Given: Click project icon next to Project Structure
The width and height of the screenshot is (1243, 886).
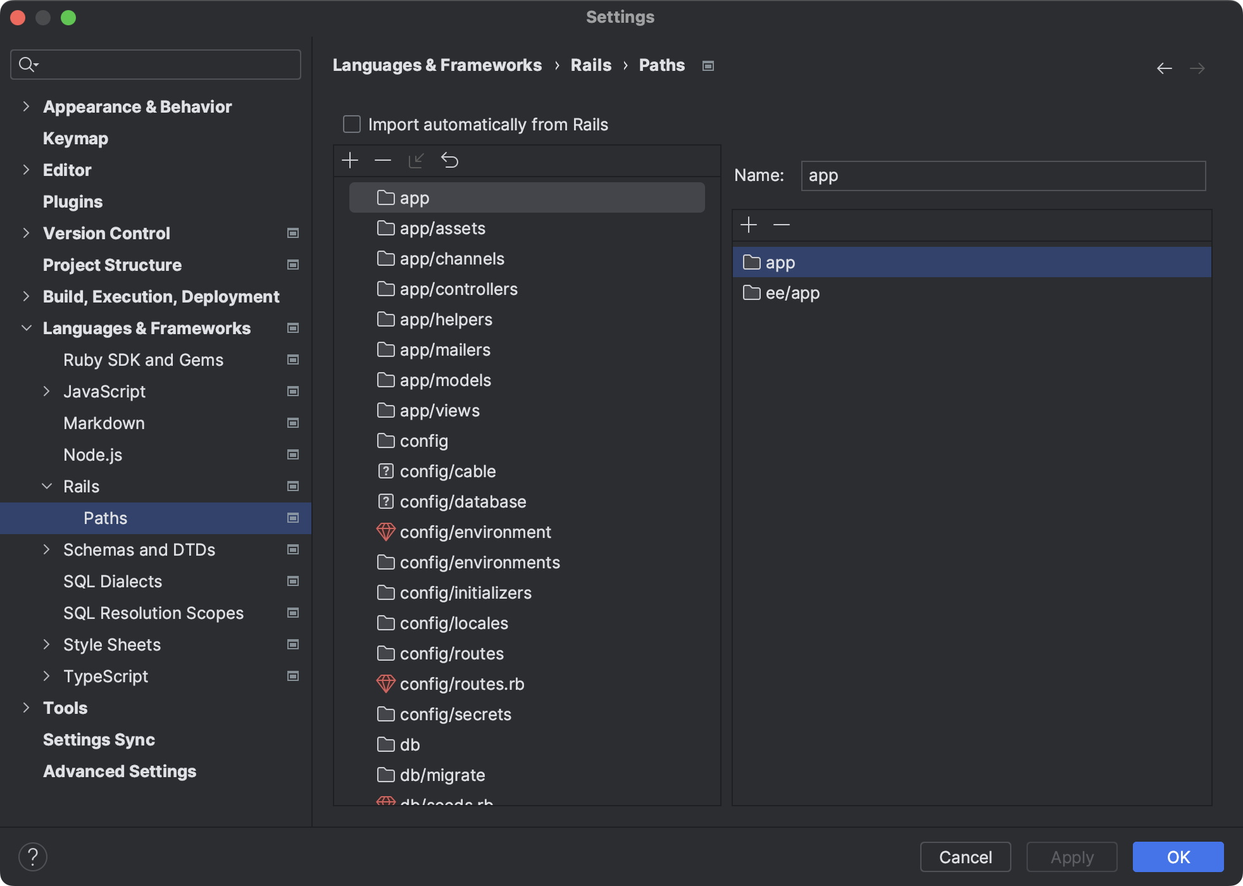Looking at the screenshot, I should coord(293,265).
